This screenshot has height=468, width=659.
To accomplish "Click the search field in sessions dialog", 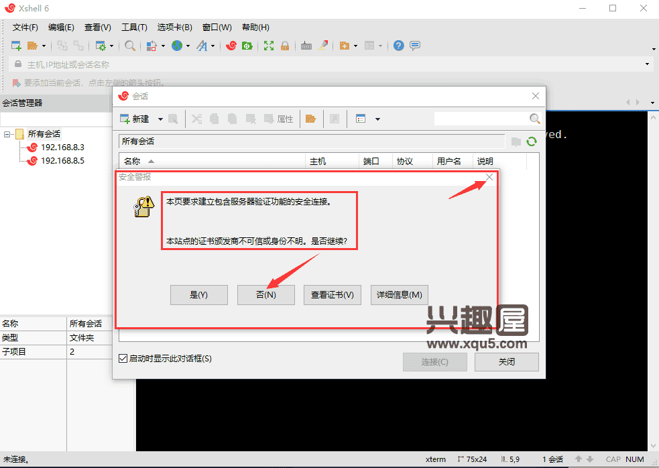I will click(481, 119).
